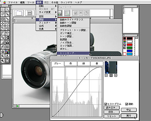Viewport: 151px width, 121px height.
Task: Click the slider handle in color palette
Action: pos(136,38)
